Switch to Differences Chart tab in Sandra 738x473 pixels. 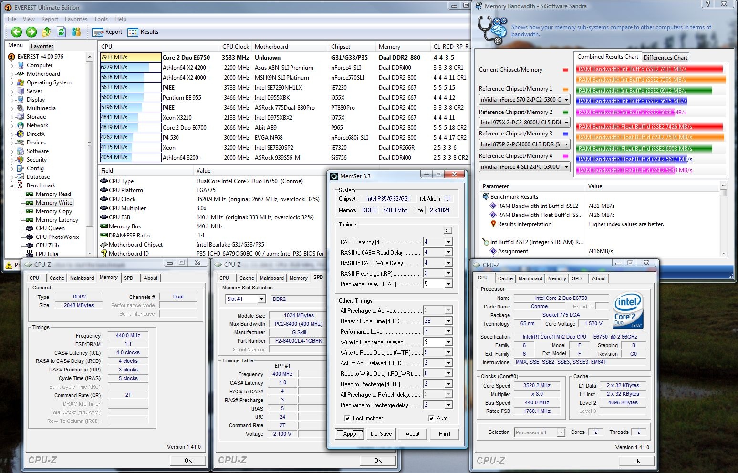pos(665,58)
